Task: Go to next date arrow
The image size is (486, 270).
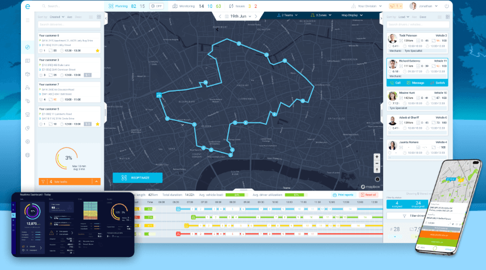Action: point(256,16)
